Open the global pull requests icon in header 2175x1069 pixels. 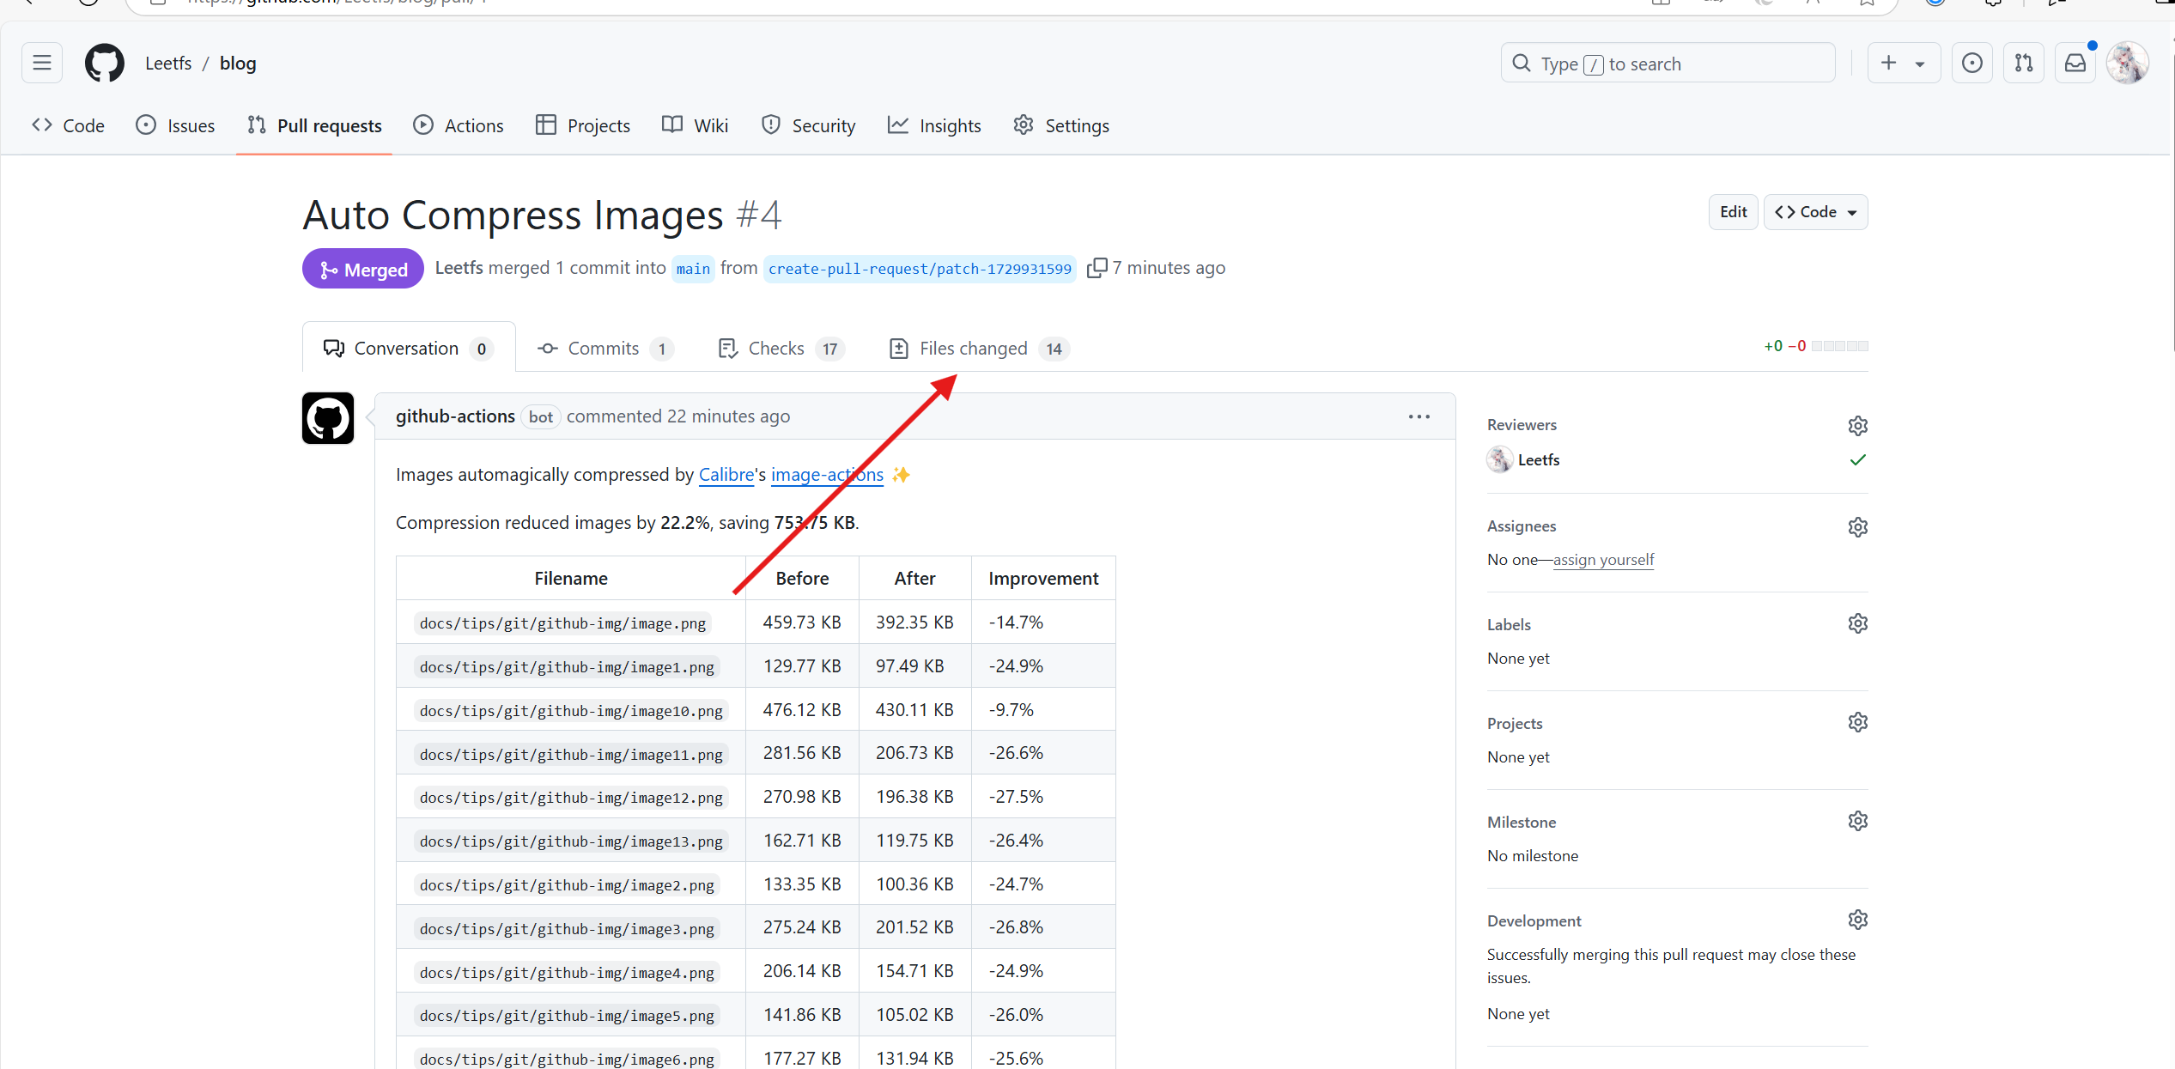(x=2023, y=63)
